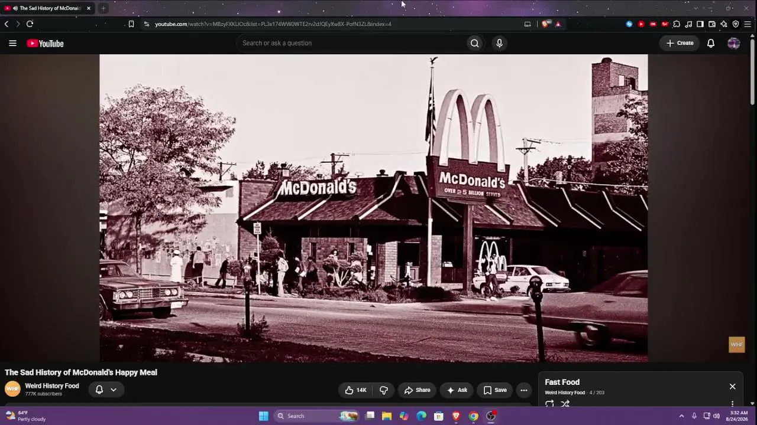Open the browser sidebar panel
Image resolution: width=757 pixels, height=425 pixels.
coord(700,24)
